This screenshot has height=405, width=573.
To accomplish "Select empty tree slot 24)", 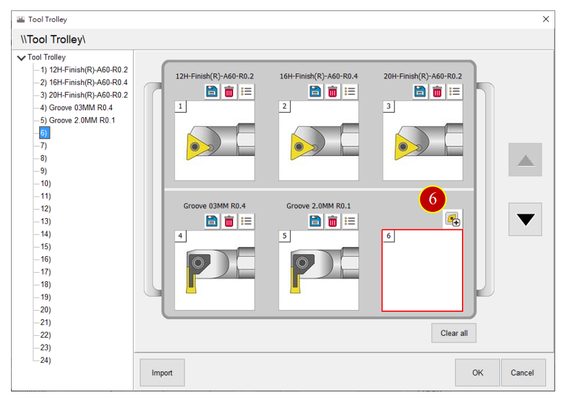I will point(45,360).
